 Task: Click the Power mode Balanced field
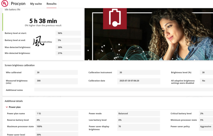point(138,113)
